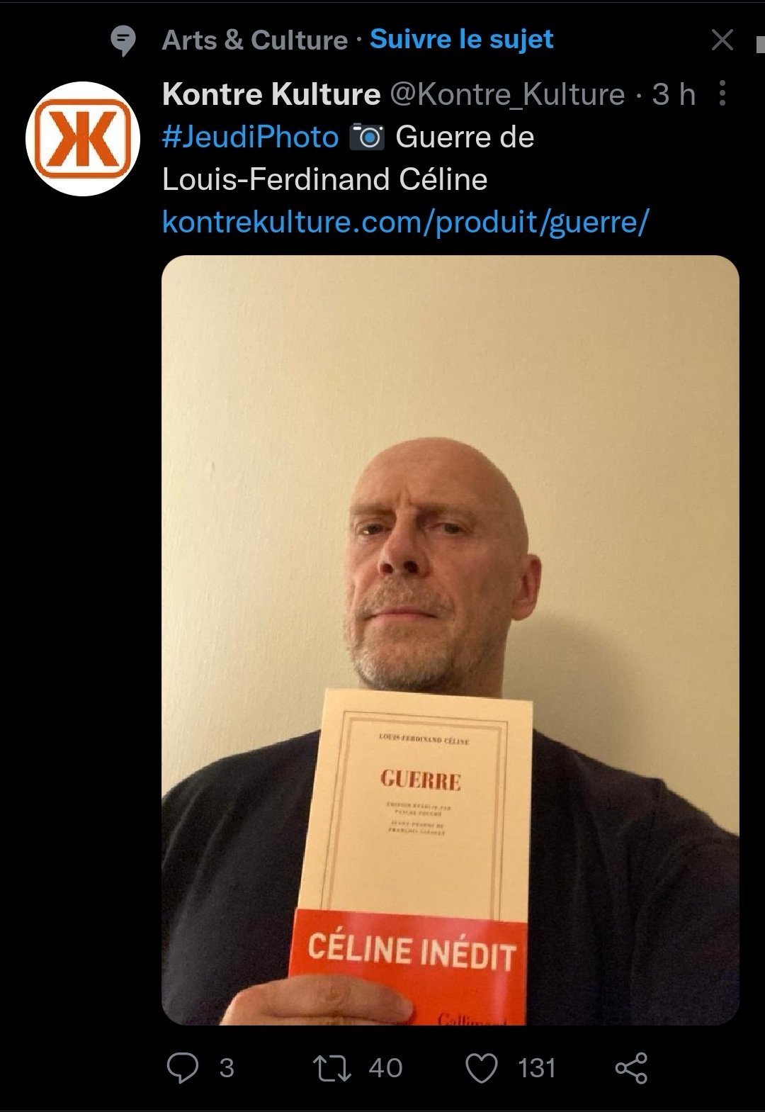Click the like count 131
The height and width of the screenshot is (1112, 765).
click(537, 1067)
